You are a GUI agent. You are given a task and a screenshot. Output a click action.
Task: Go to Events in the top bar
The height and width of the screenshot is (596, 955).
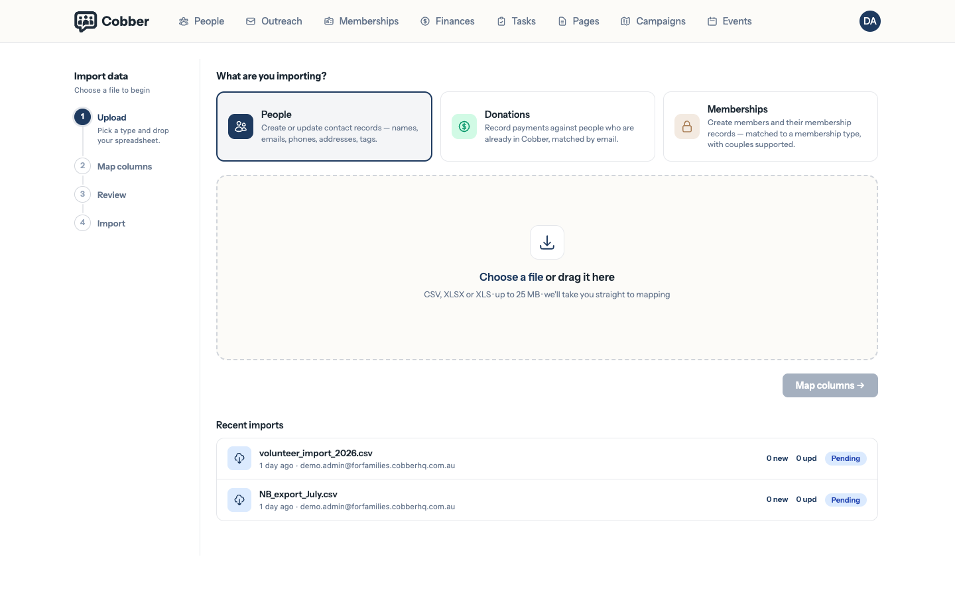tap(730, 21)
